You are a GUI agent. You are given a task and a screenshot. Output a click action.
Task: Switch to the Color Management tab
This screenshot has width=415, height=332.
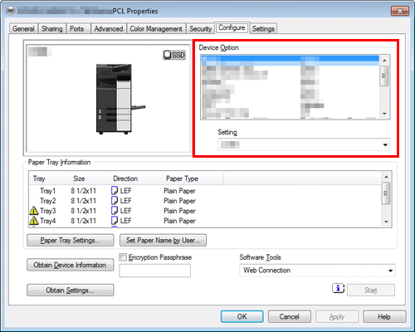[156, 28]
